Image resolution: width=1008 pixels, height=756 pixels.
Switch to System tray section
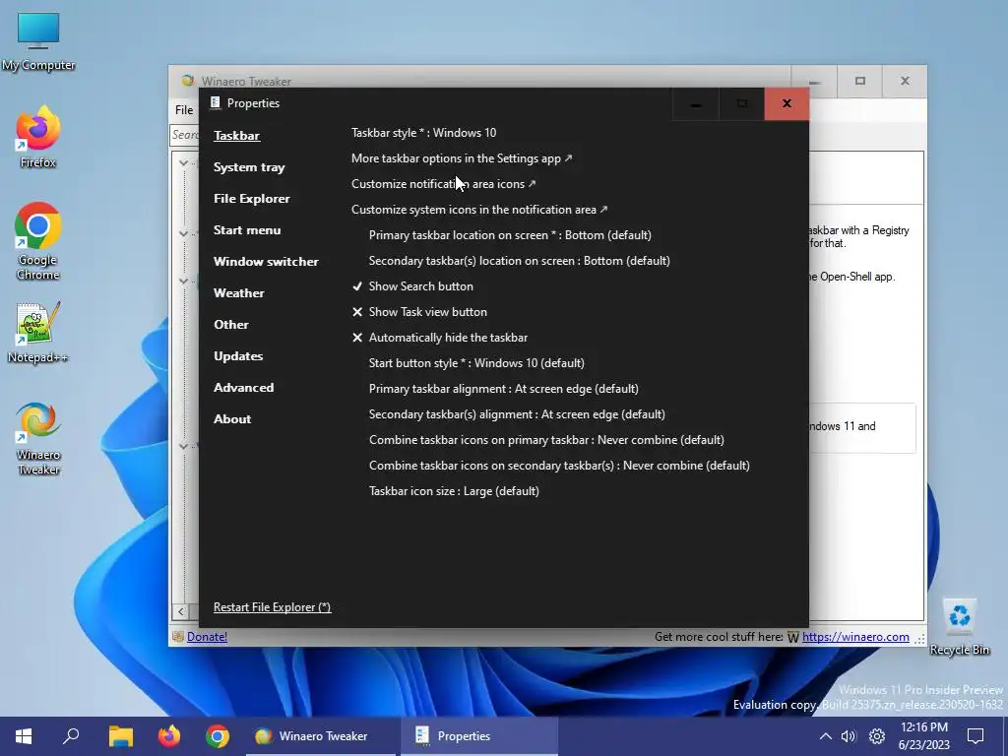click(249, 167)
